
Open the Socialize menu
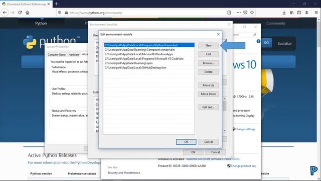tap(284, 43)
